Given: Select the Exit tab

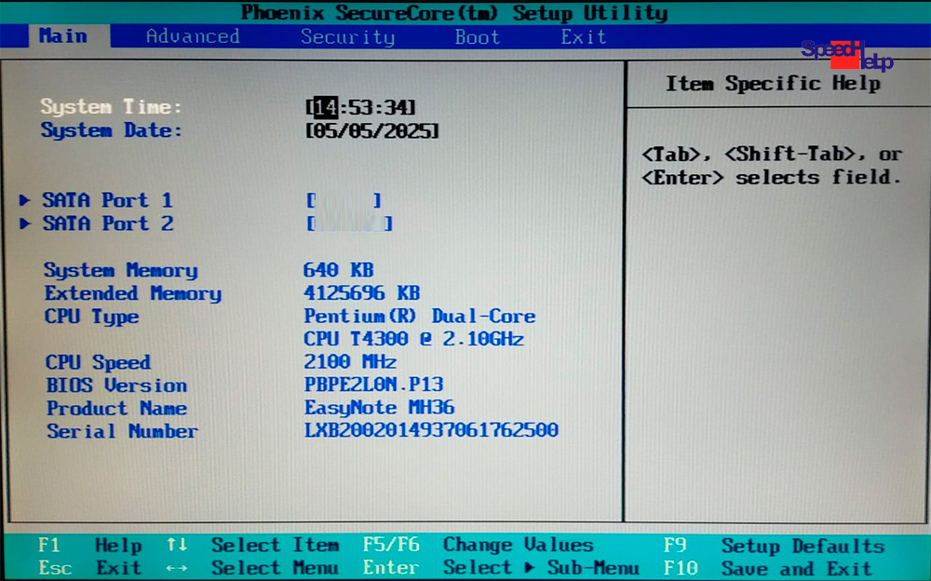Looking at the screenshot, I should (x=584, y=37).
